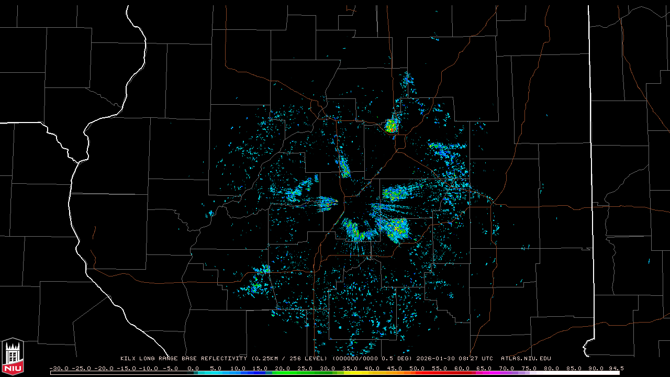Click the KILX Long Range Base Reflectivity title
This screenshot has height=377, width=670.
(x=183, y=359)
